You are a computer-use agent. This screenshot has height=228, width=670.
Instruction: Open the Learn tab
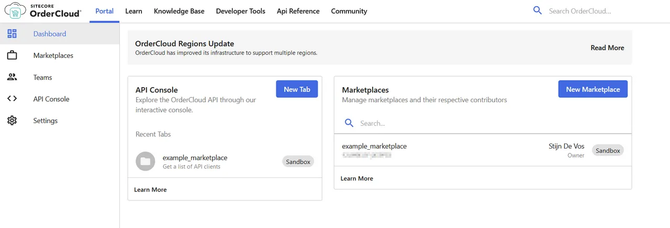tap(133, 11)
